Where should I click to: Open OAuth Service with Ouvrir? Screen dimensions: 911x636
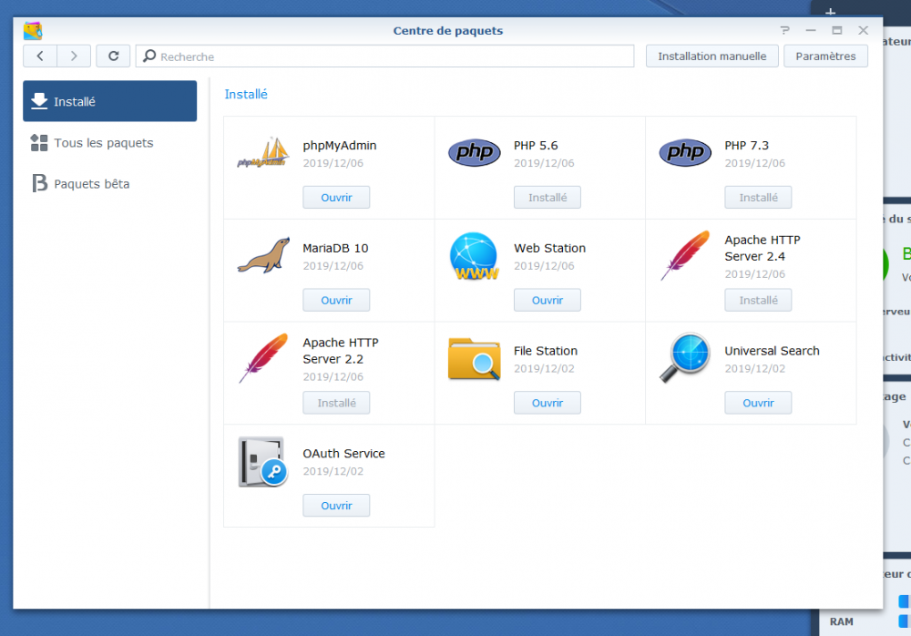point(336,506)
